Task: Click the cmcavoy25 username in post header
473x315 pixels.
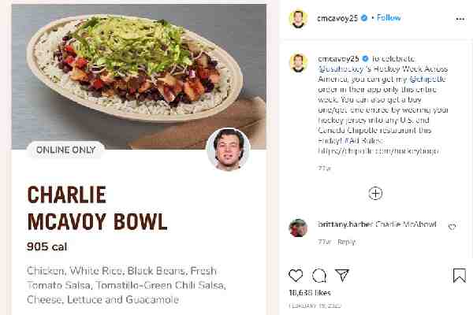Action: [x=337, y=17]
